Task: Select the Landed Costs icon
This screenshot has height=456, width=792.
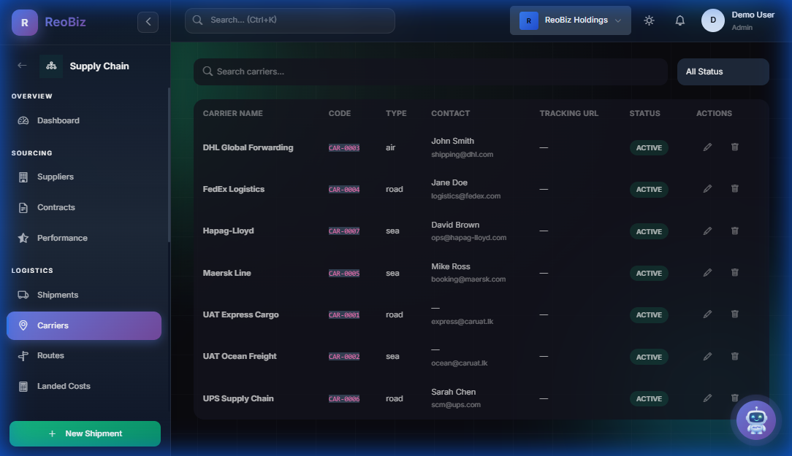Action: [23, 386]
